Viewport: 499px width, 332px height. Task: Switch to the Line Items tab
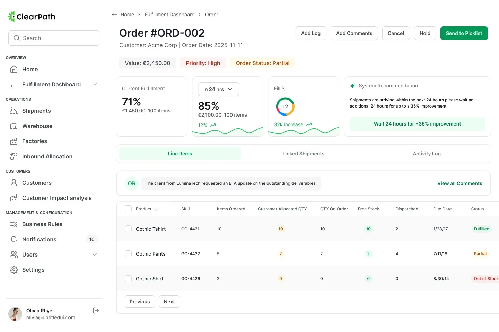click(180, 154)
